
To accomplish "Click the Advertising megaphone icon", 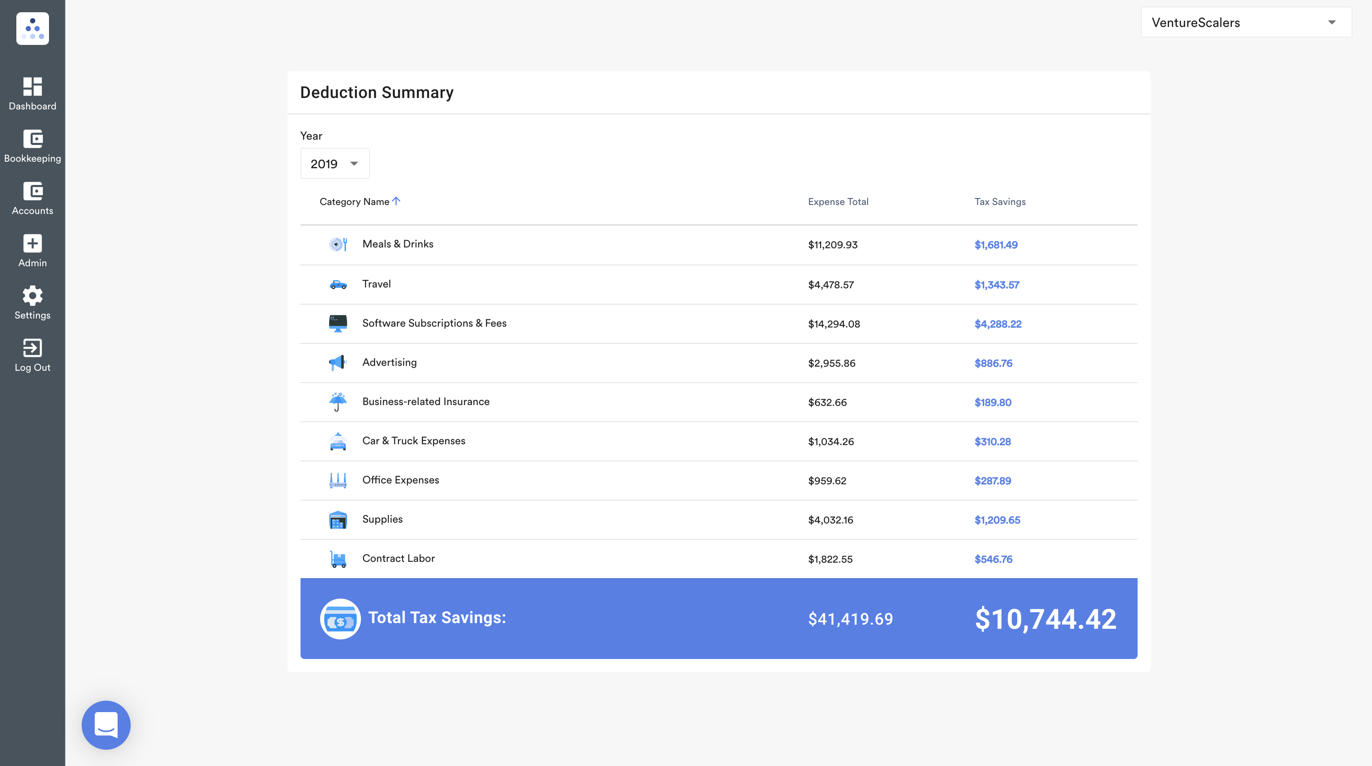I will [x=338, y=363].
